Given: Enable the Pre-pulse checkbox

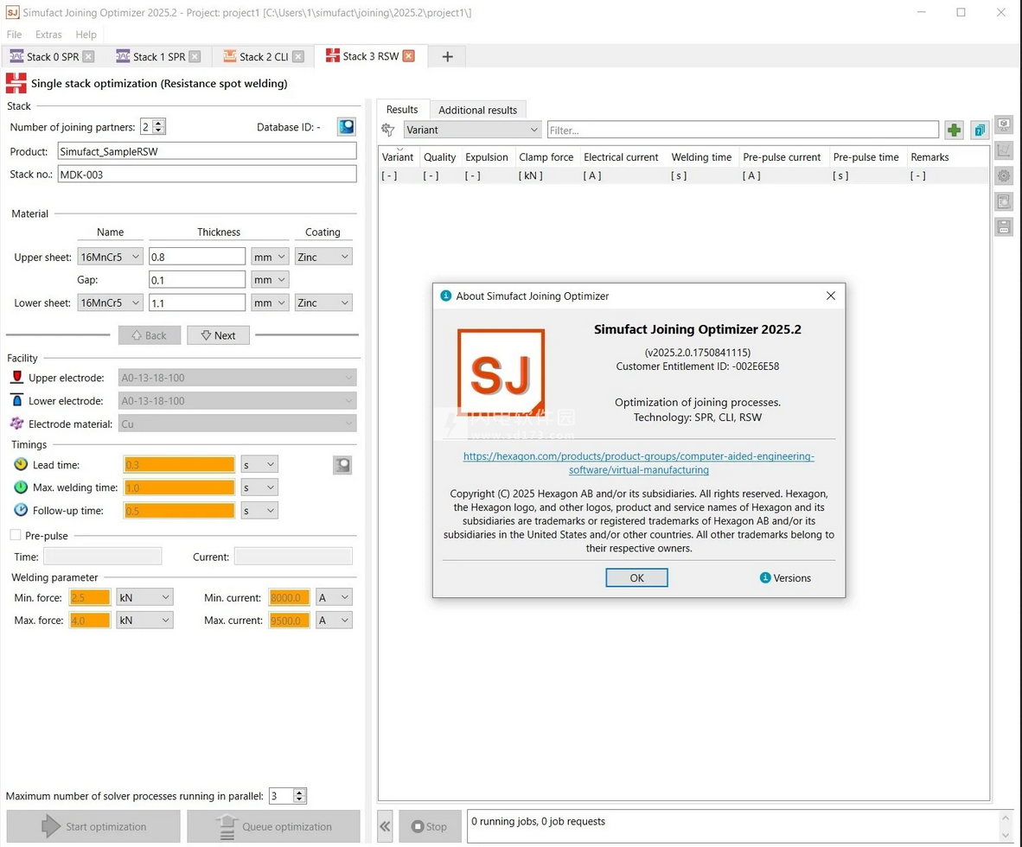Looking at the screenshot, I should click(x=15, y=535).
